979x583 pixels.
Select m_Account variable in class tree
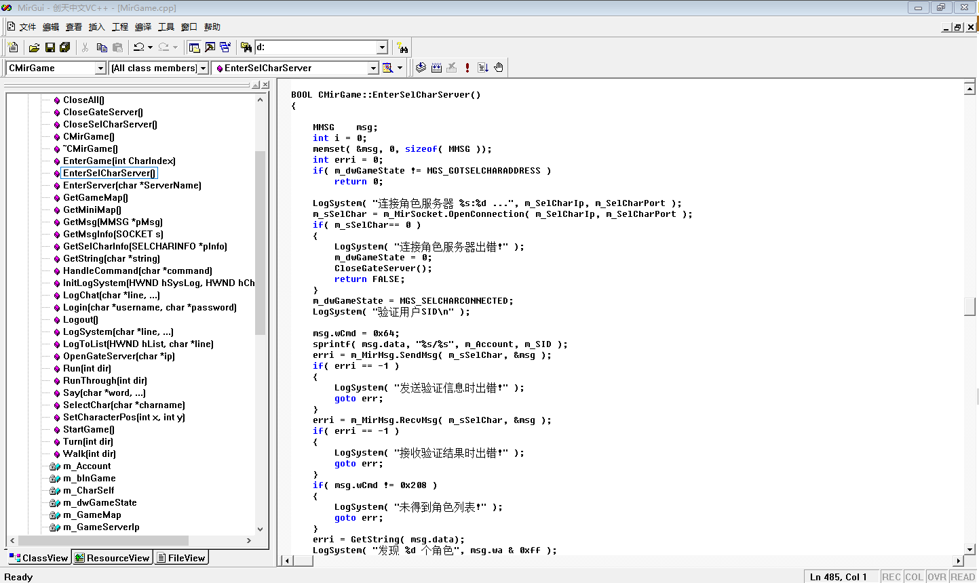click(87, 466)
